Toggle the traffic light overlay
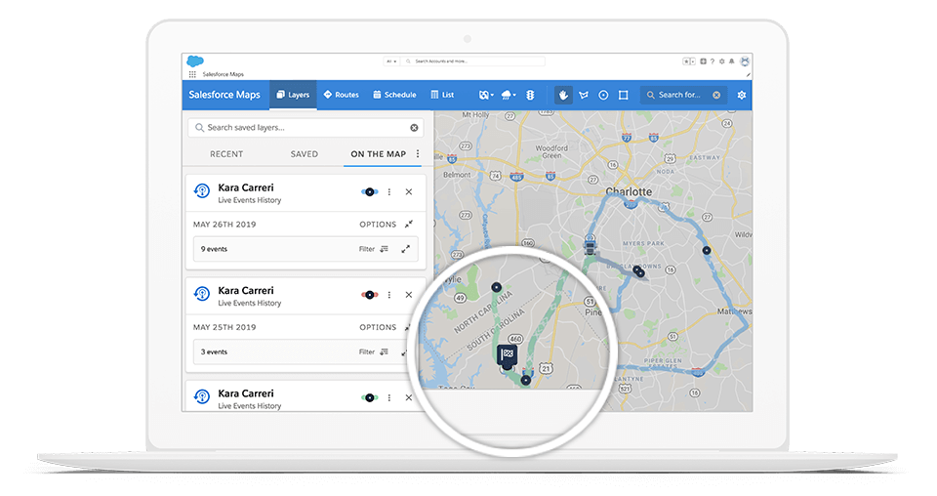 coord(530,95)
